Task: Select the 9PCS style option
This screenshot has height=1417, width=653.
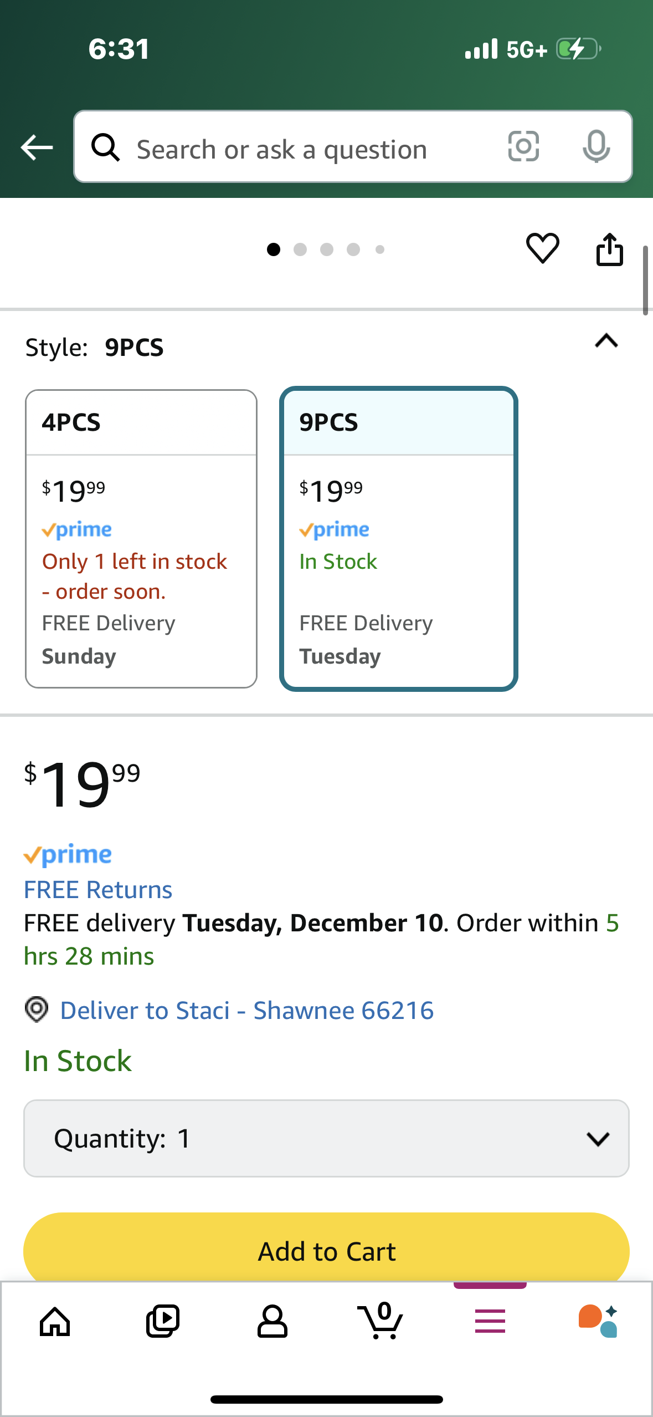Action: [399, 539]
